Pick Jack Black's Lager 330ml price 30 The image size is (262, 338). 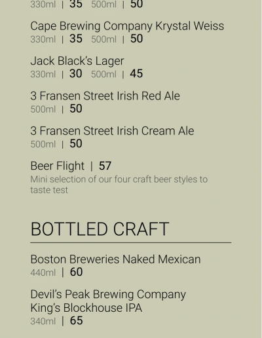pyautogui.click(x=76, y=73)
